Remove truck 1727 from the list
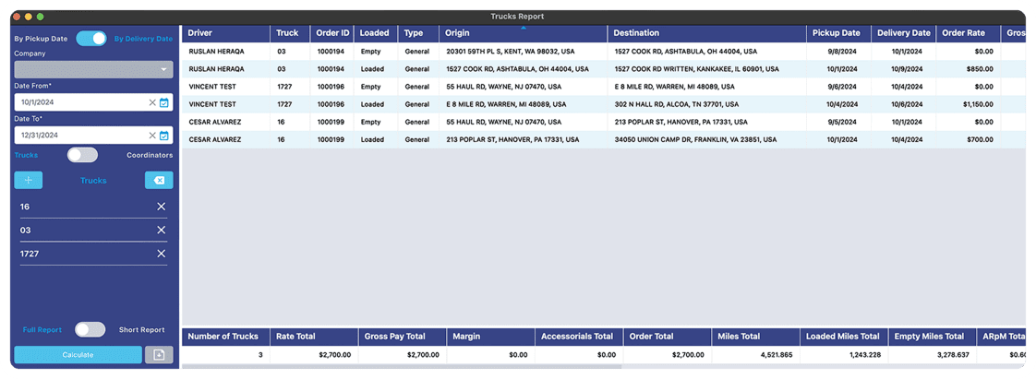The image size is (1036, 379). (x=162, y=254)
